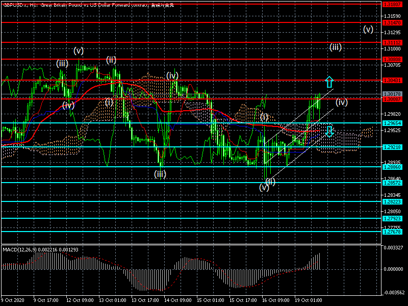
Task: Select the wave (iii) label below 1.28860 line
Action: 160,174
